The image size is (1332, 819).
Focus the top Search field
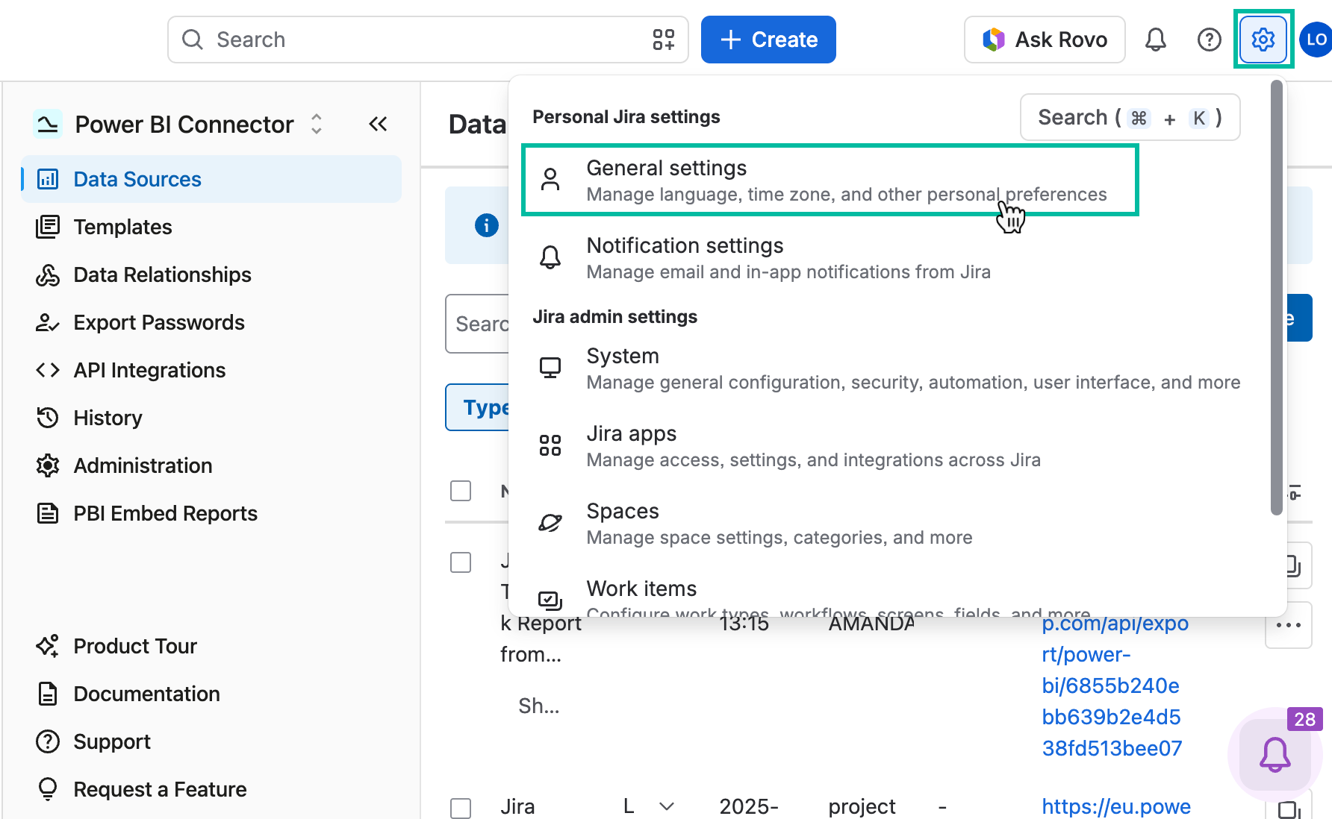tap(428, 40)
